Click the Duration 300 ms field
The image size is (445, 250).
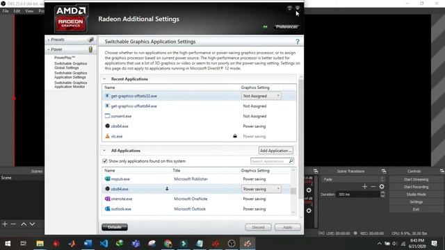357,194
